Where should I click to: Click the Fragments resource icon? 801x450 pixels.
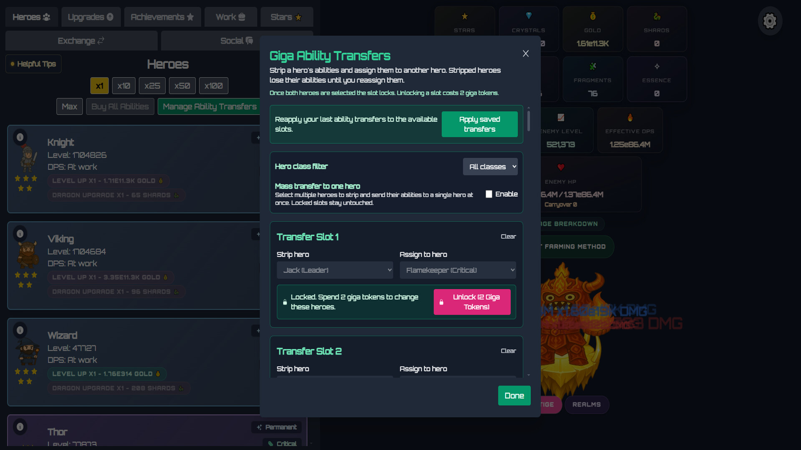click(x=593, y=67)
